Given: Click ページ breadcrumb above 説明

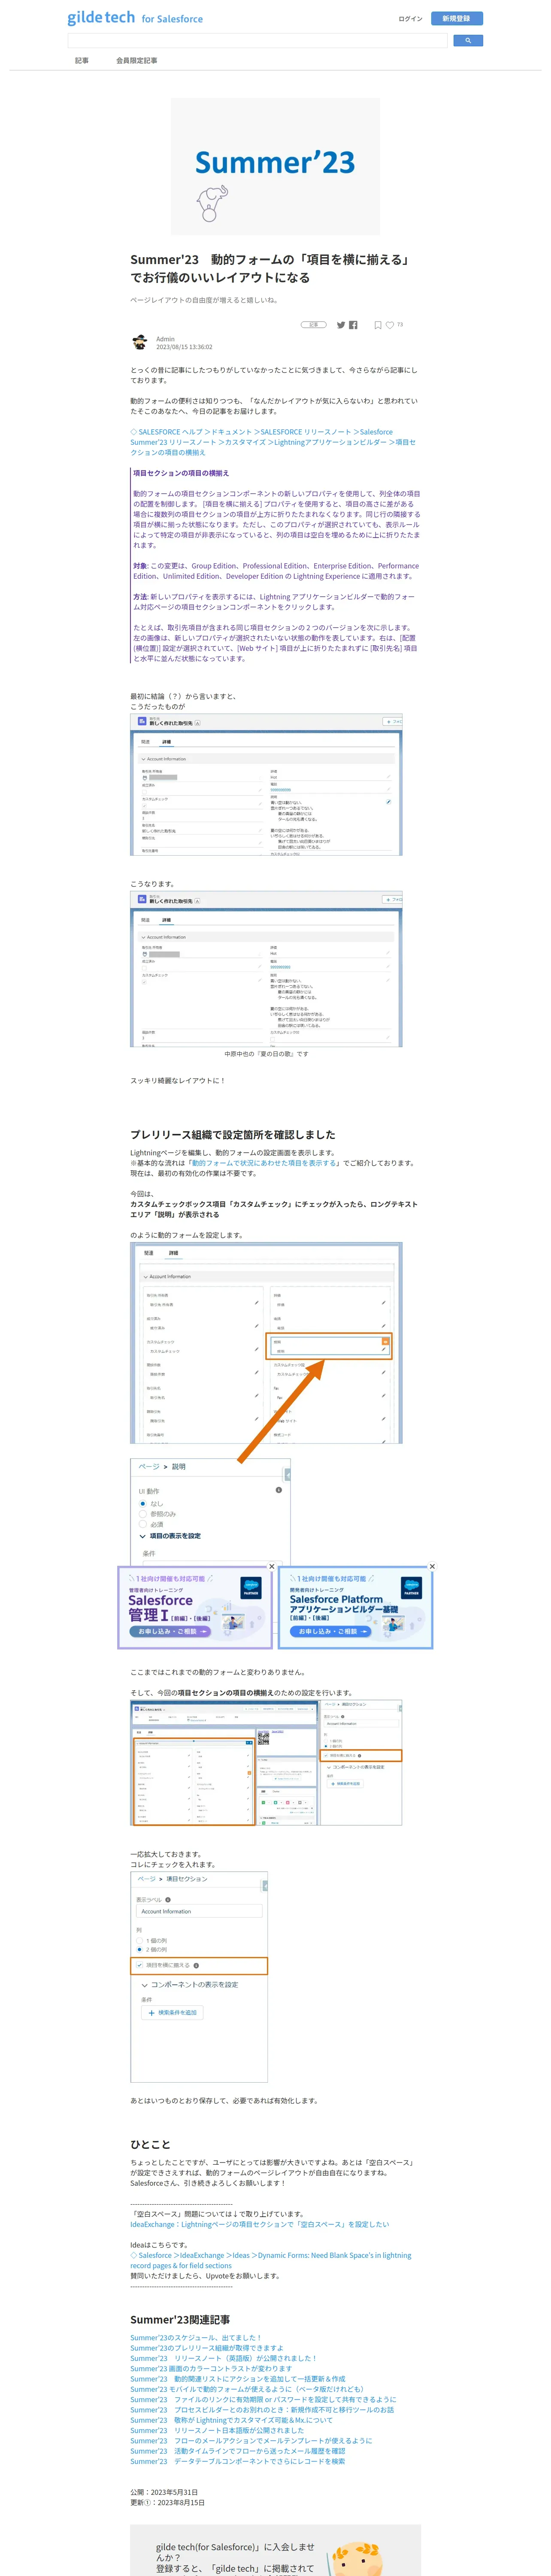Looking at the screenshot, I should [x=149, y=1467].
